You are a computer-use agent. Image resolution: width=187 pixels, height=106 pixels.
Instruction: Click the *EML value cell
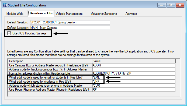coord(134,77)
